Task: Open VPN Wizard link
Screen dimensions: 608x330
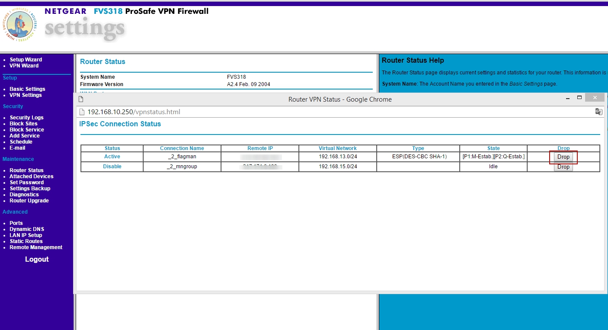Action: coord(24,66)
